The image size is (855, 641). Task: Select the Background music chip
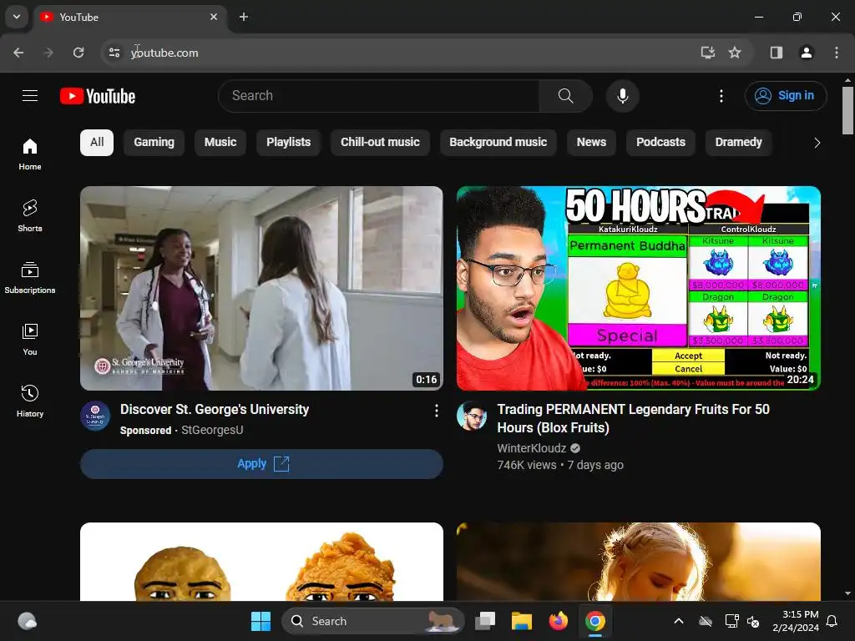498,142
